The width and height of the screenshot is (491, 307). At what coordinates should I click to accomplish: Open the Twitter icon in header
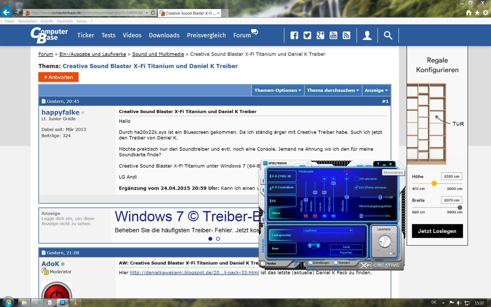click(x=307, y=35)
